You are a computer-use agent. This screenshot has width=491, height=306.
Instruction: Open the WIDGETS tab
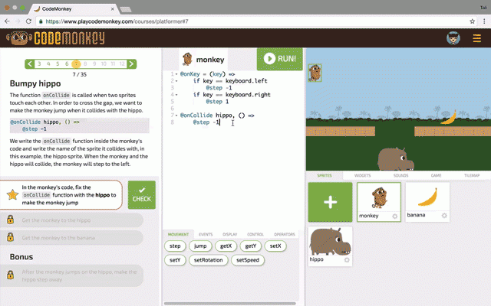click(362, 175)
